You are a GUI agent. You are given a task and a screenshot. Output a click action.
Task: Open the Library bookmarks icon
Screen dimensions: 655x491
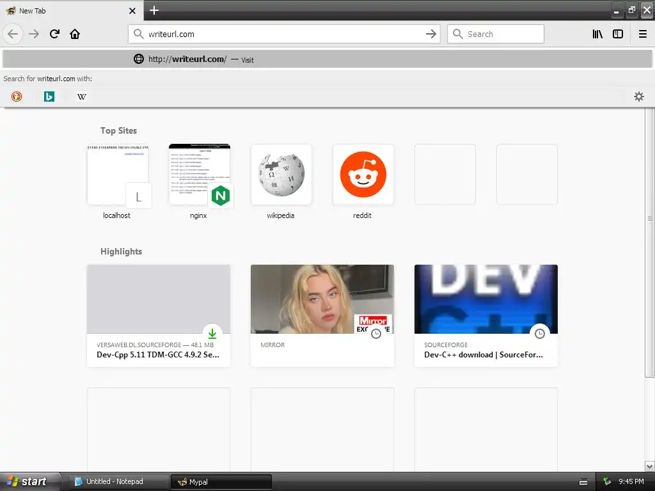pyautogui.click(x=598, y=34)
